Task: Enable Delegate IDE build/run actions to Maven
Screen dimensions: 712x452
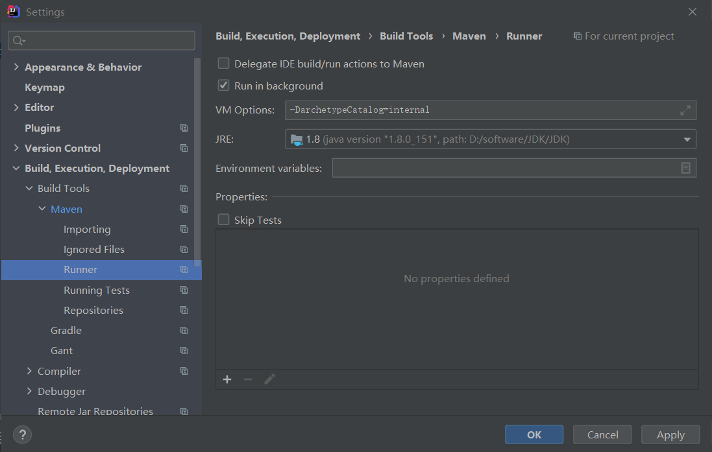Action: [x=223, y=64]
